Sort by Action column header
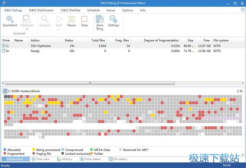246x168 pixels. (43, 40)
